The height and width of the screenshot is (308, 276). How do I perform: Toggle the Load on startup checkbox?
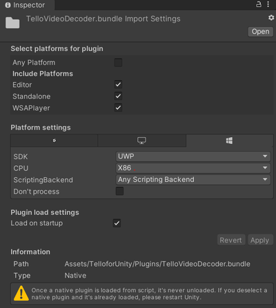[x=117, y=223]
